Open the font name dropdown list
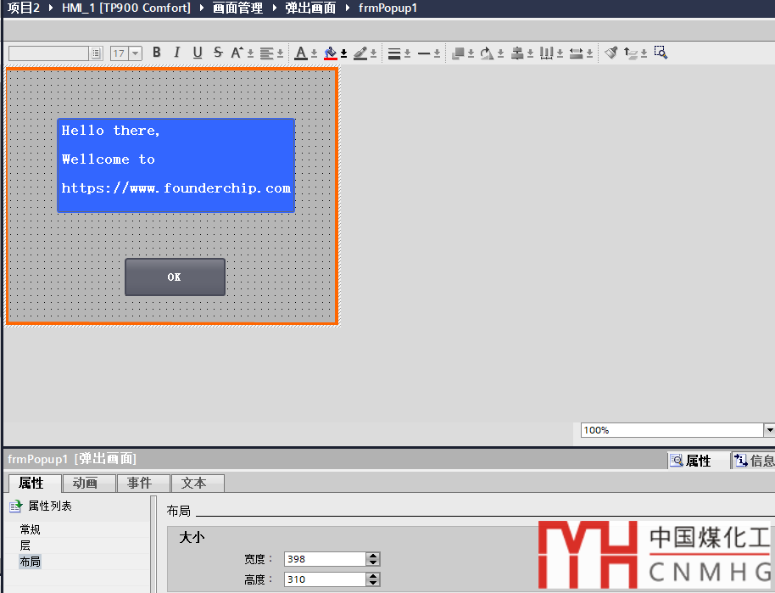775x593 pixels. (x=96, y=53)
